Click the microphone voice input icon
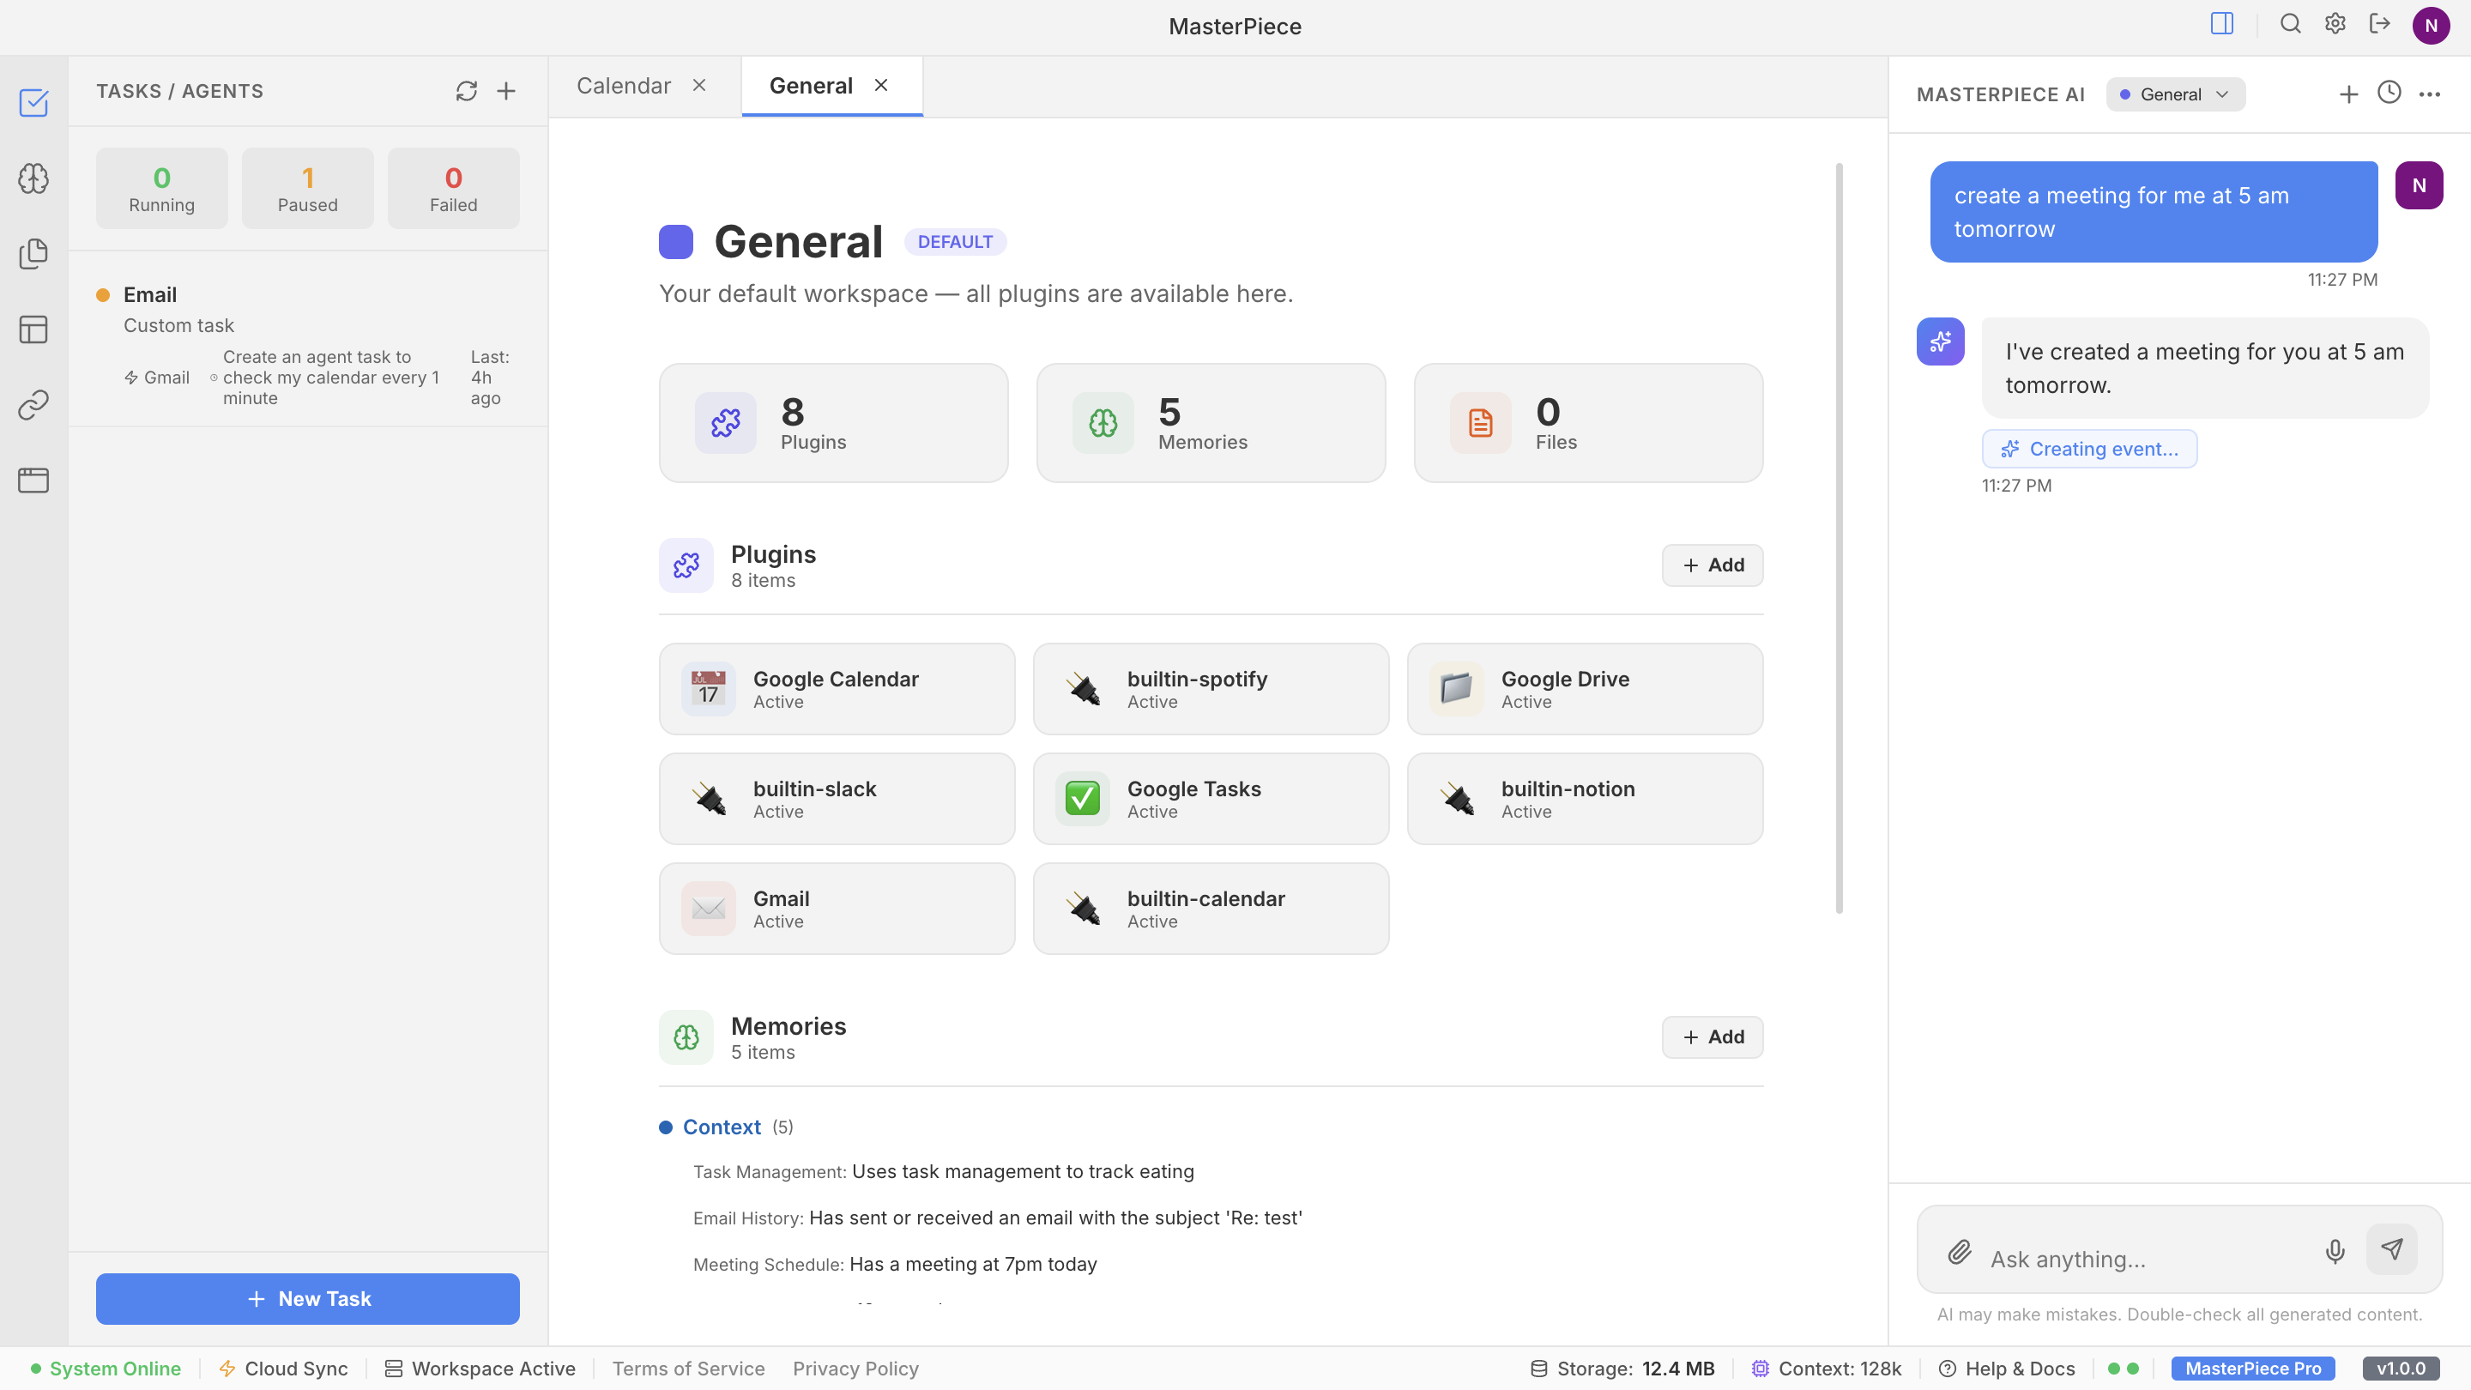Viewport: 2471px width, 1390px height. click(x=2335, y=1251)
